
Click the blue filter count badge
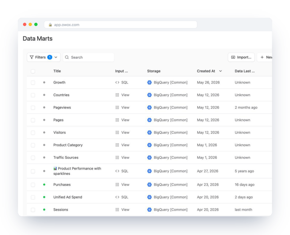[50, 57]
